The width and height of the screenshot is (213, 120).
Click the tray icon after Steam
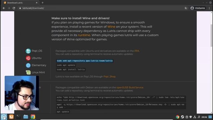187,117
